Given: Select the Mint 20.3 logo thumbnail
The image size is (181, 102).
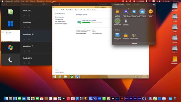Looking at the screenshot, I should point(10,12).
